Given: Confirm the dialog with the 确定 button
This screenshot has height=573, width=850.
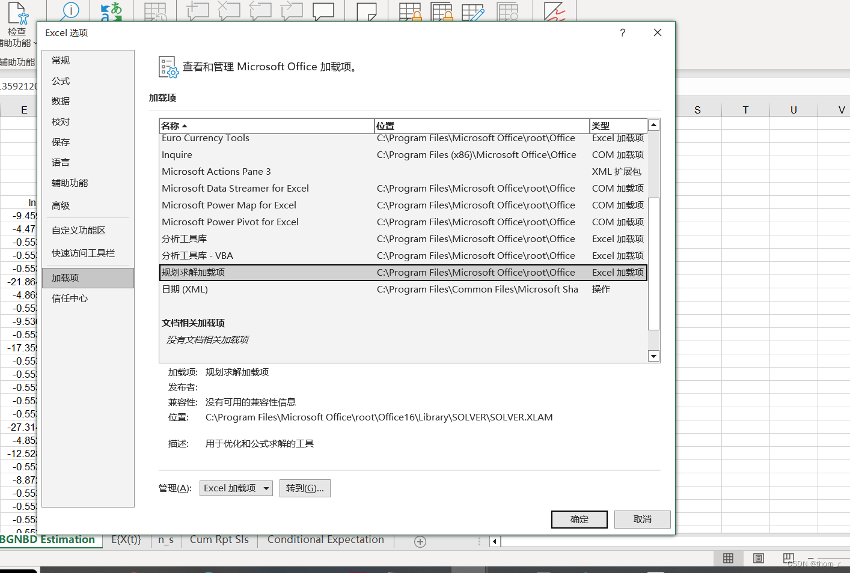Looking at the screenshot, I should 579,520.
